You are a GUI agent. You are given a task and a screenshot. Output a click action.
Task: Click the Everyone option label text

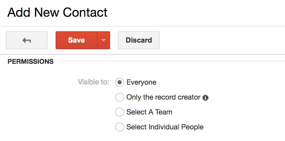(141, 83)
